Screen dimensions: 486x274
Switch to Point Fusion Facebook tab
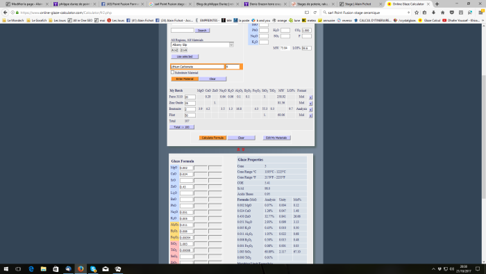(122, 4)
